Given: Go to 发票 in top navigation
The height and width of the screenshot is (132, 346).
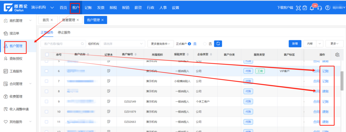Looking at the screenshot, I should click(101, 7).
